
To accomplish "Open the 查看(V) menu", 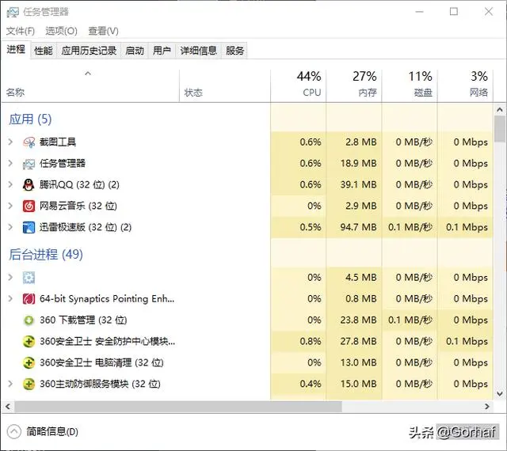I will (104, 31).
